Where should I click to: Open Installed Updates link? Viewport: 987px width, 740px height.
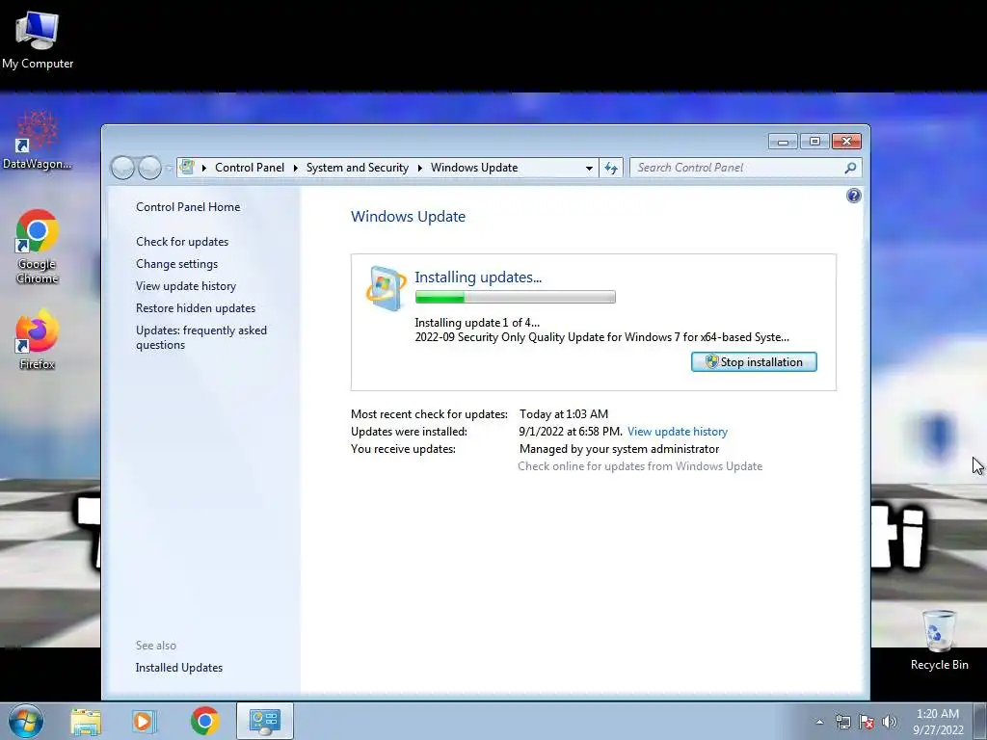tap(178, 668)
